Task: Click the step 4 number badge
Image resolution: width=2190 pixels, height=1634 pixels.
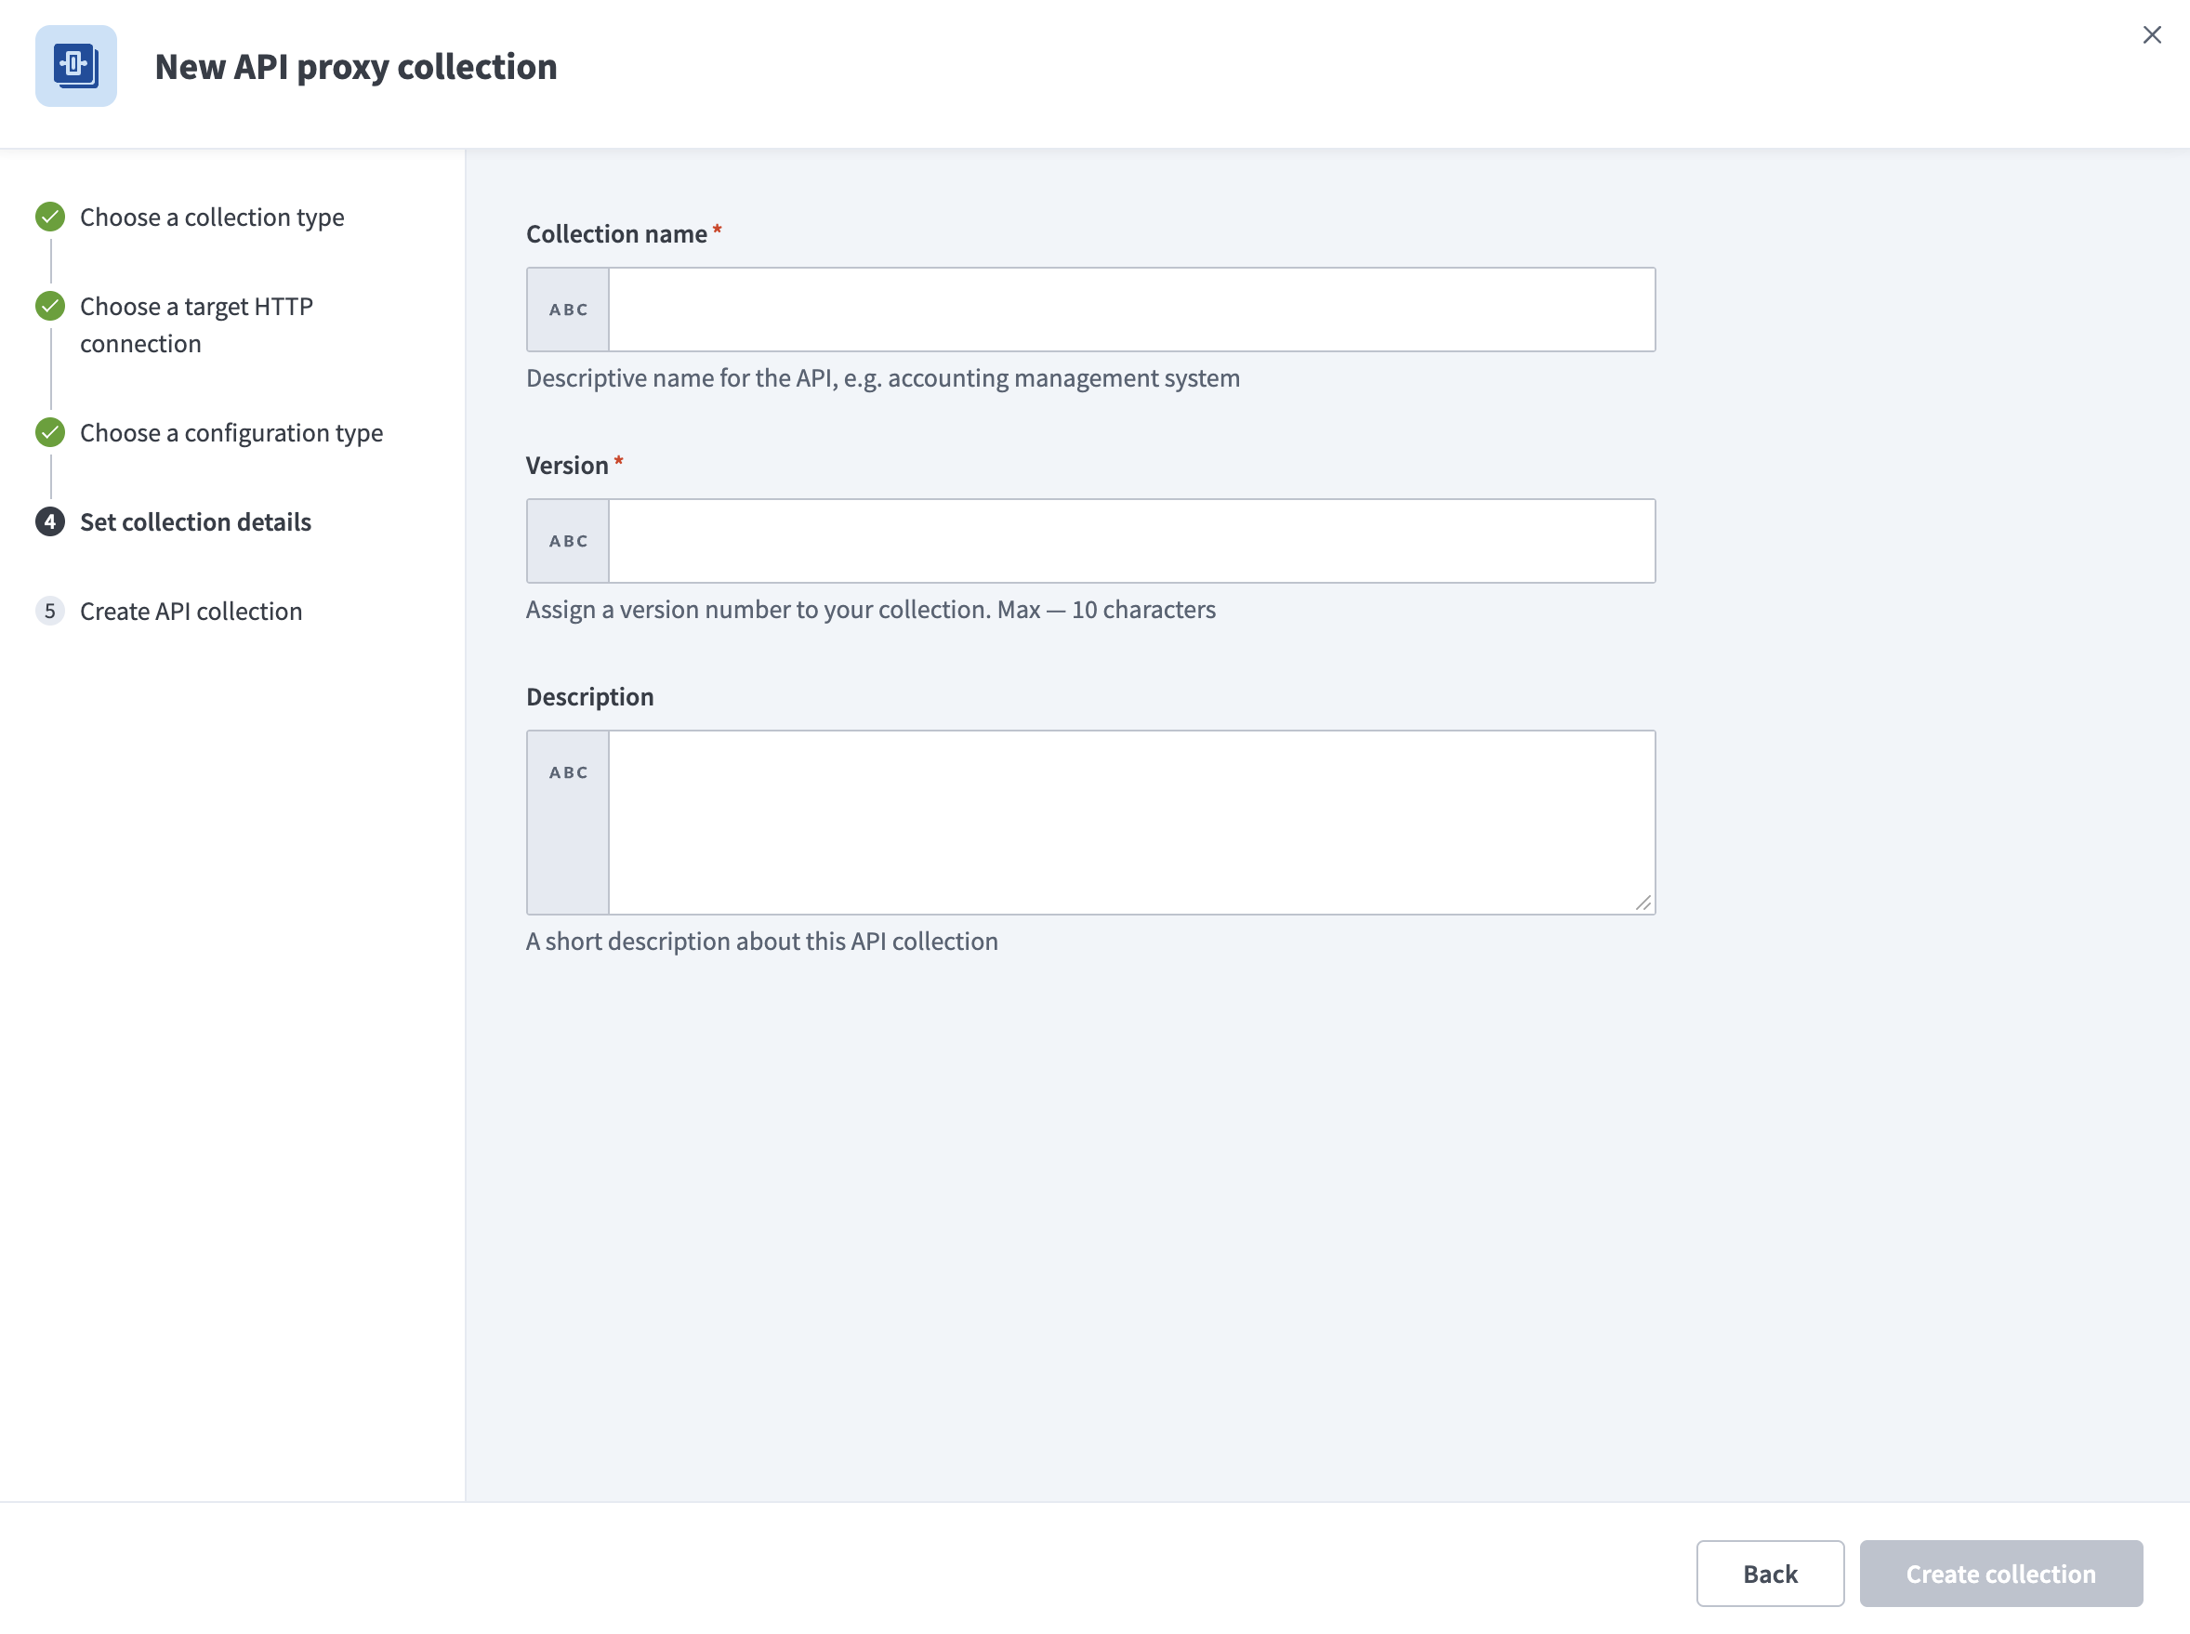Action: (x=50, y=522)
